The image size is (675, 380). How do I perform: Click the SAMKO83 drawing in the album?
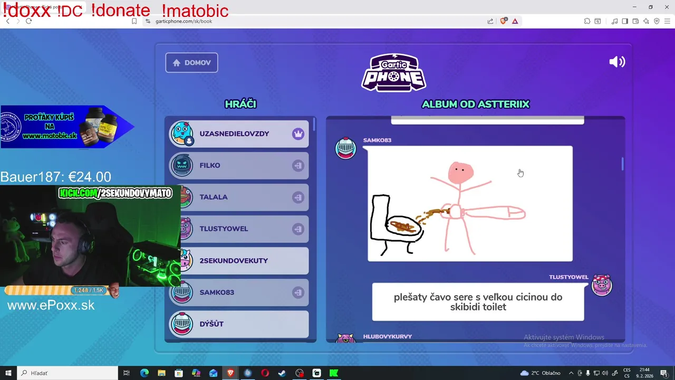tap(470, 204)
